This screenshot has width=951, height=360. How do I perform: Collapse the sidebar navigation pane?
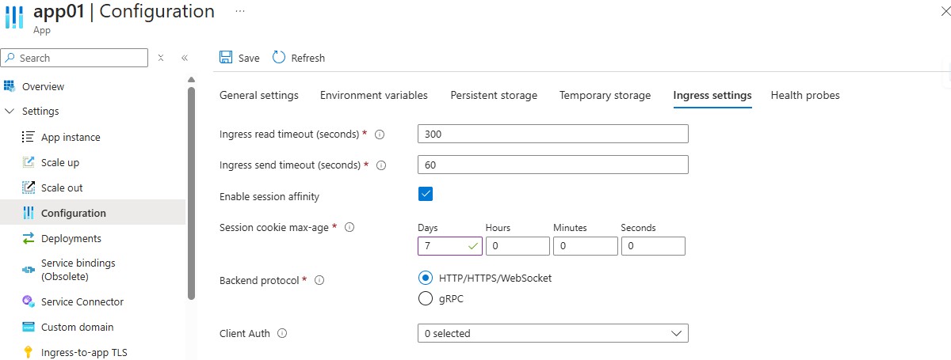[185, 58]
